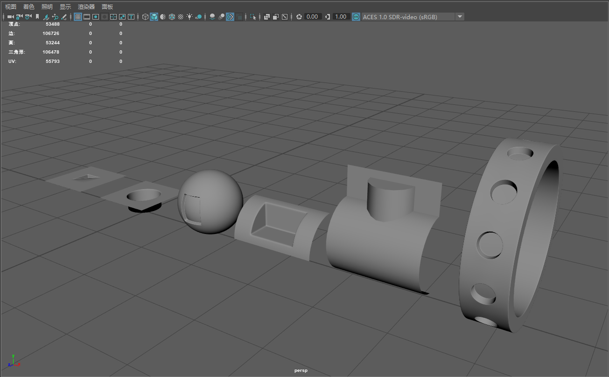
Task: Toggle X-Ray Joints icon
Action: click(x=286, y=17)
